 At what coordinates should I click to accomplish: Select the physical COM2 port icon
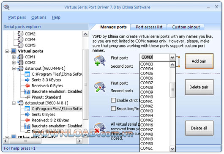tap(20, 34)
